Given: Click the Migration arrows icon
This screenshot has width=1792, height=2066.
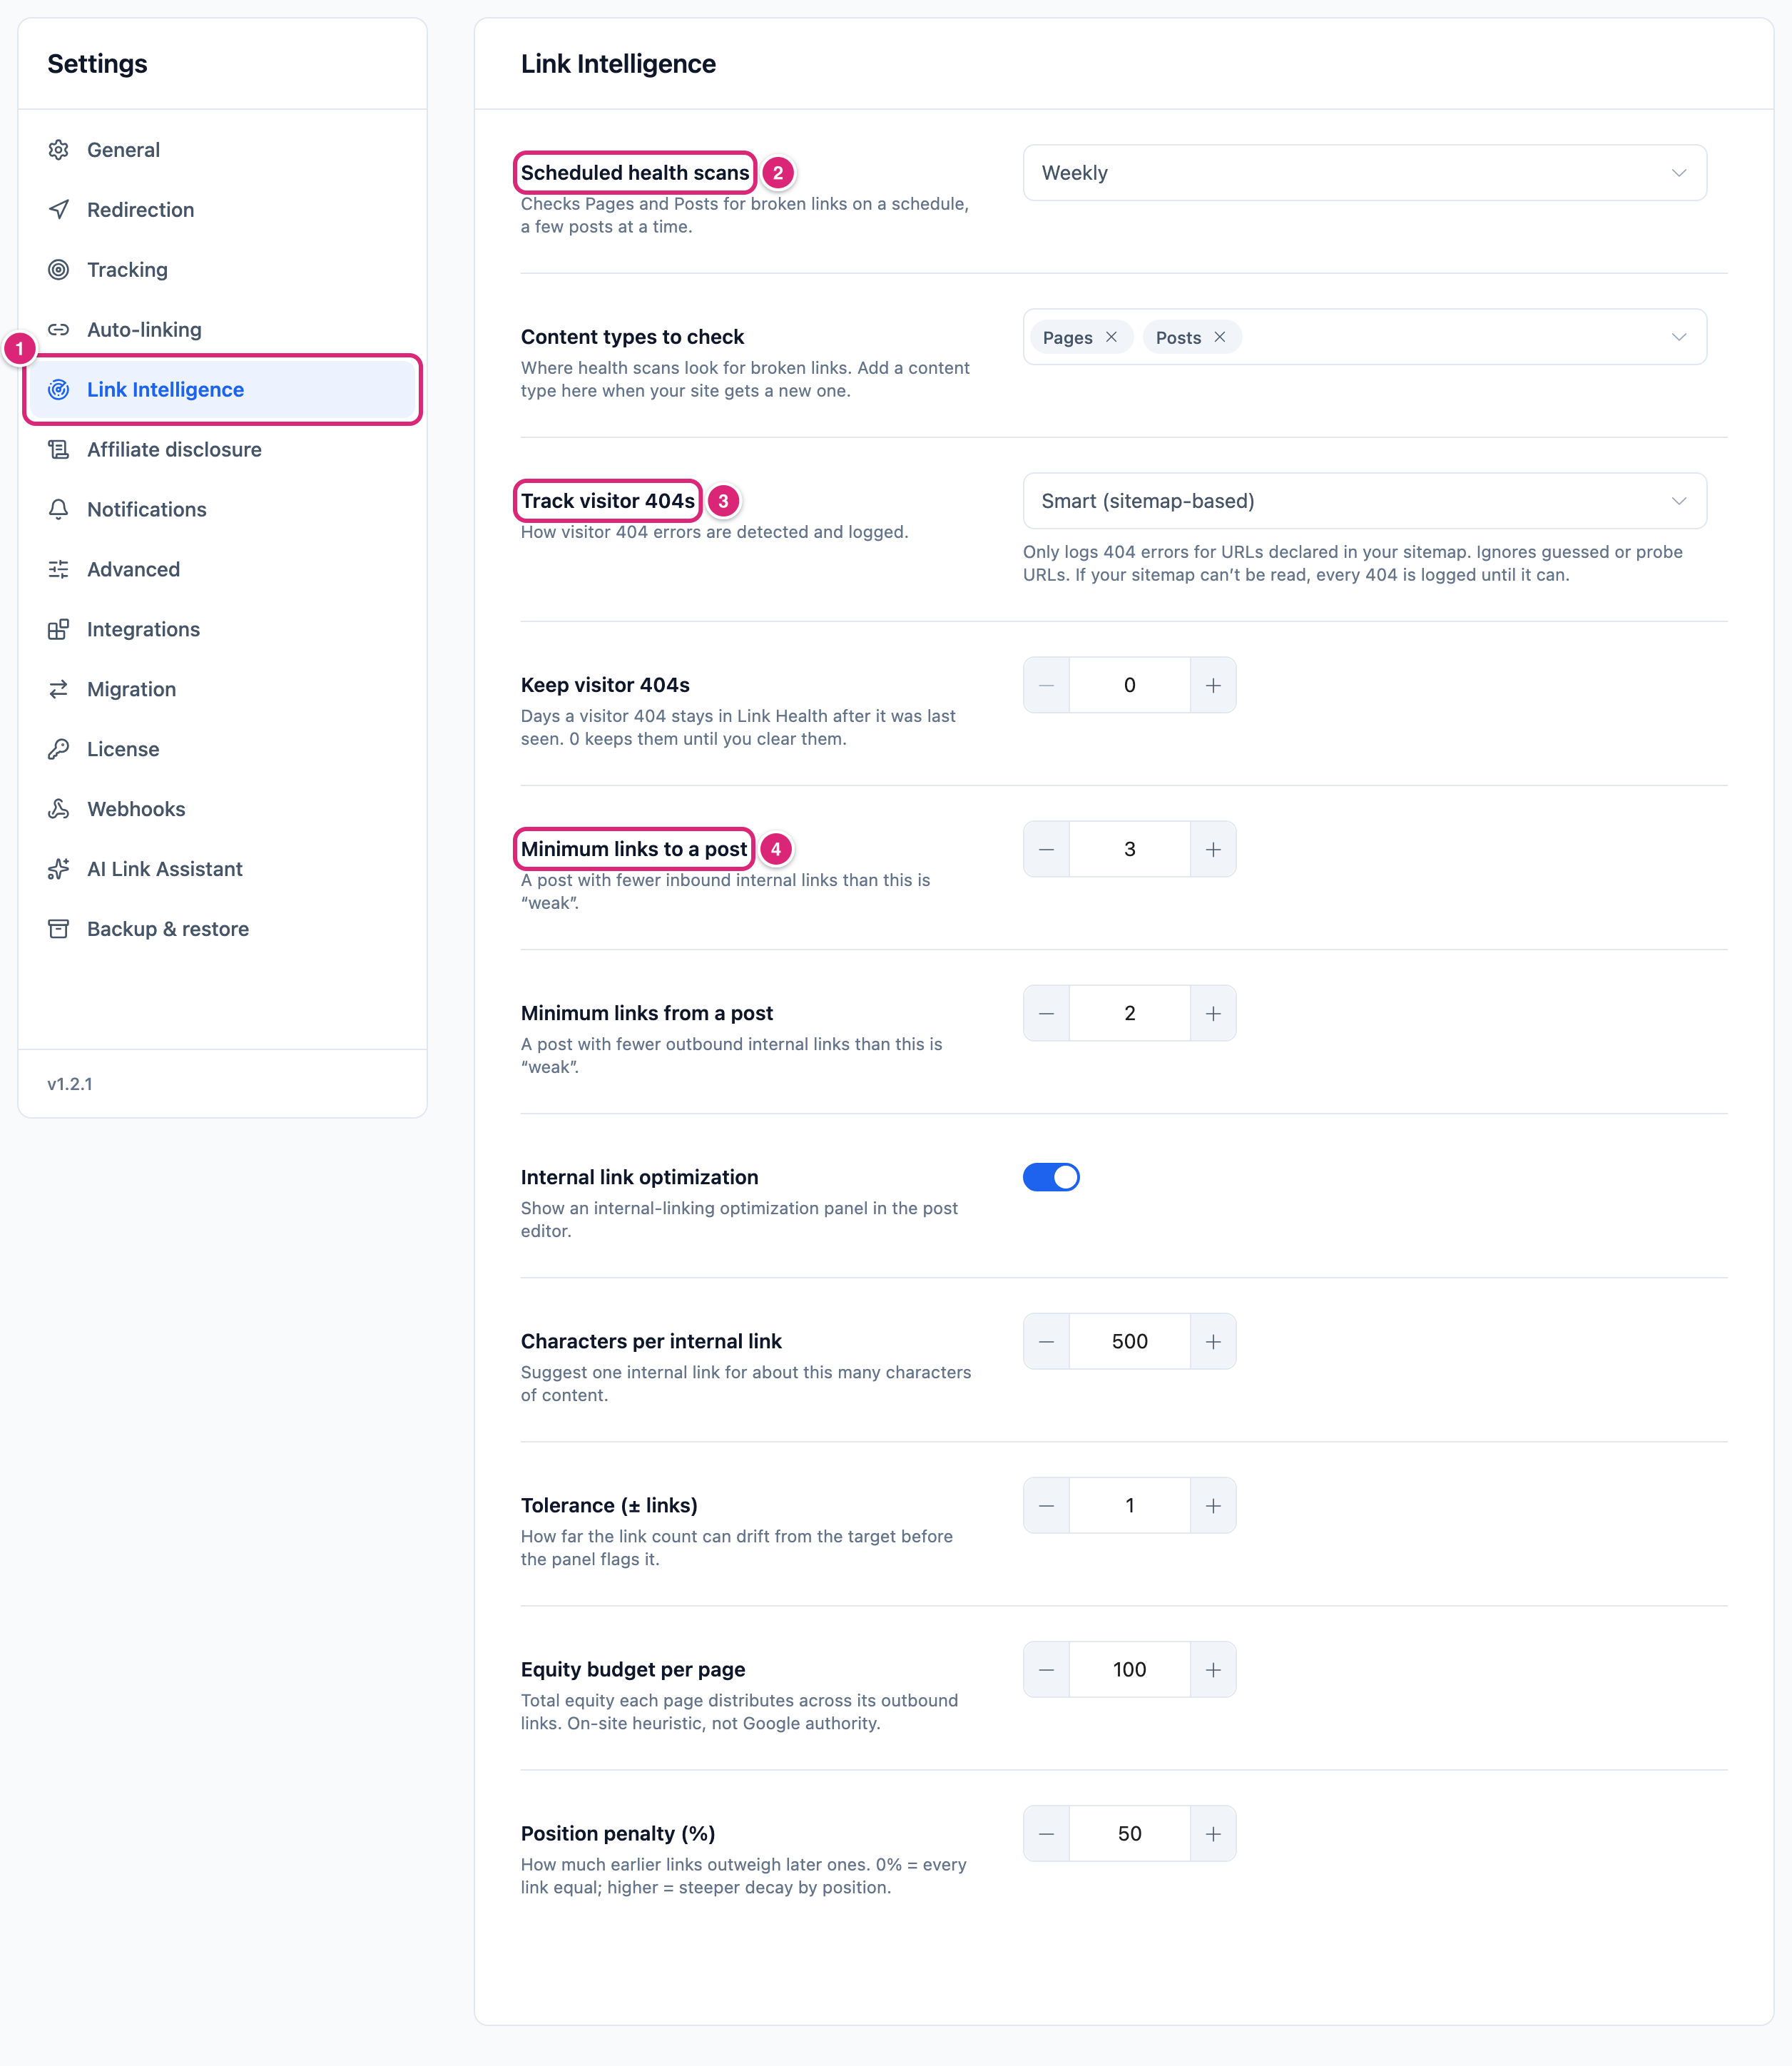Looking at the screenshot, I should click(59, 690).
